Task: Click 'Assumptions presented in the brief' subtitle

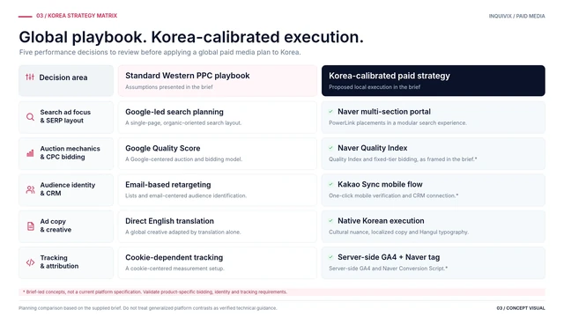Action: pos(169,87)
